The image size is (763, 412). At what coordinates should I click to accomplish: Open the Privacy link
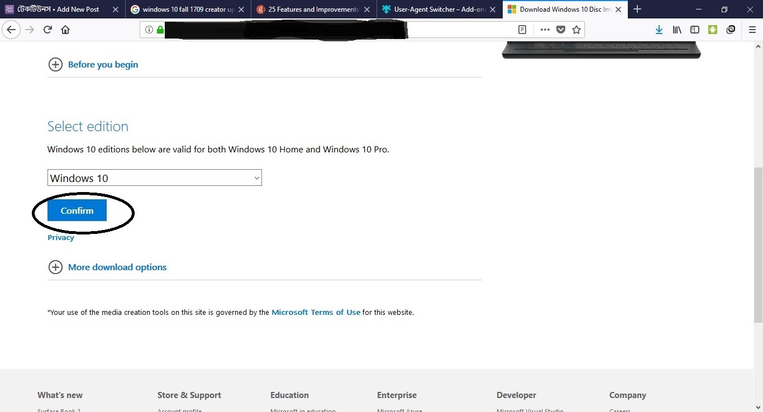(61, 238)
